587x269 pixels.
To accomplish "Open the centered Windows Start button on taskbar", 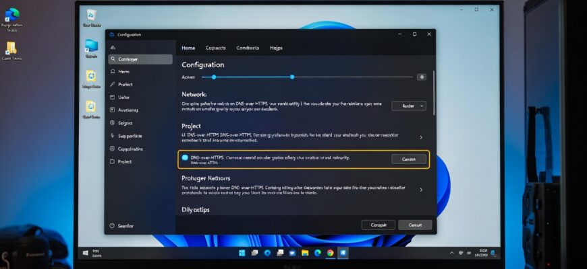I will pyautogui.click(x=242, y=253).
